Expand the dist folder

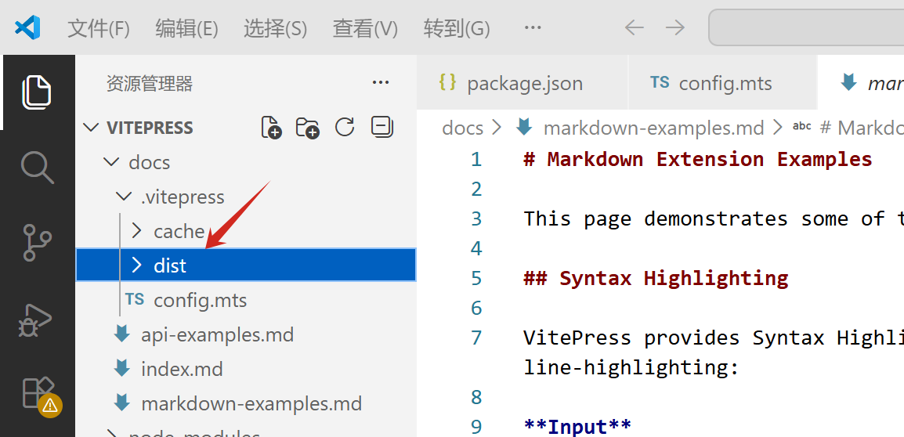[170, 266]
